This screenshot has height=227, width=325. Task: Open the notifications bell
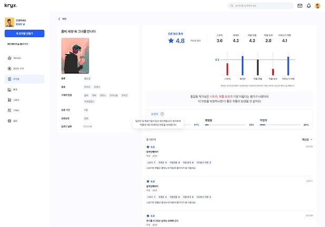pos(309,6)
